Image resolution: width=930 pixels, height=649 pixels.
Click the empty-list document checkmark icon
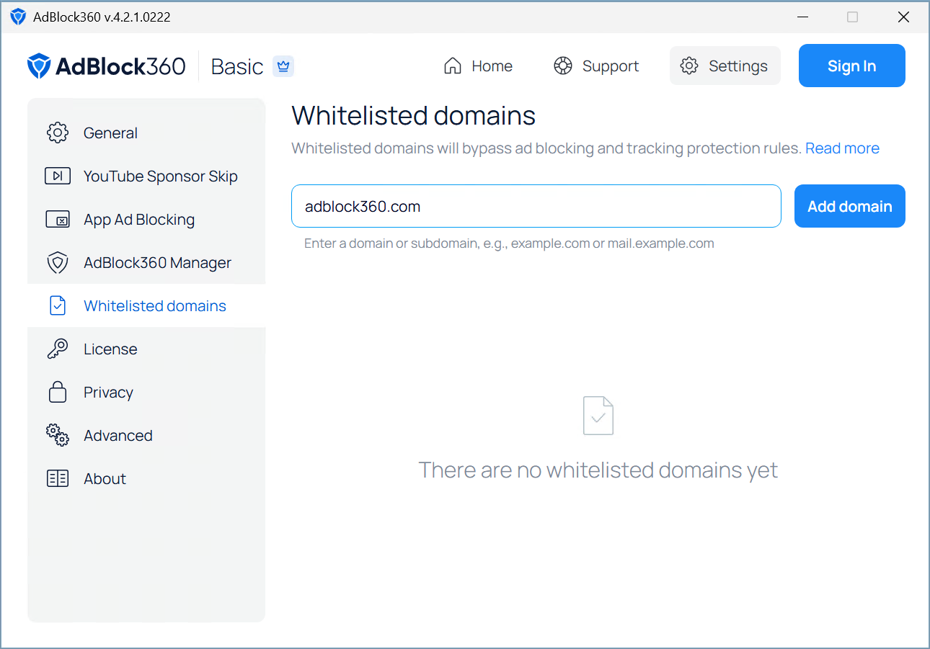pos(598,416)
